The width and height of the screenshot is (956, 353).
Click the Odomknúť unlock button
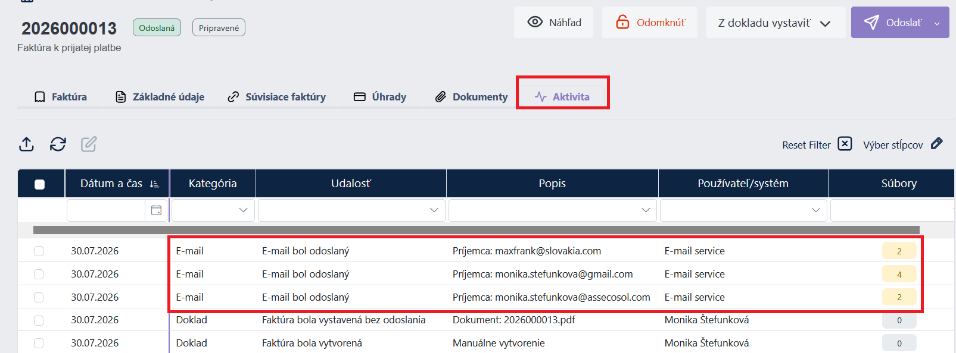tap(650, 23)
